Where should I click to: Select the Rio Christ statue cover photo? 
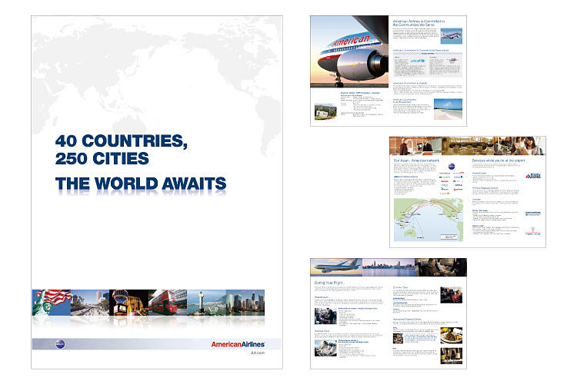(x=206, y=303)
